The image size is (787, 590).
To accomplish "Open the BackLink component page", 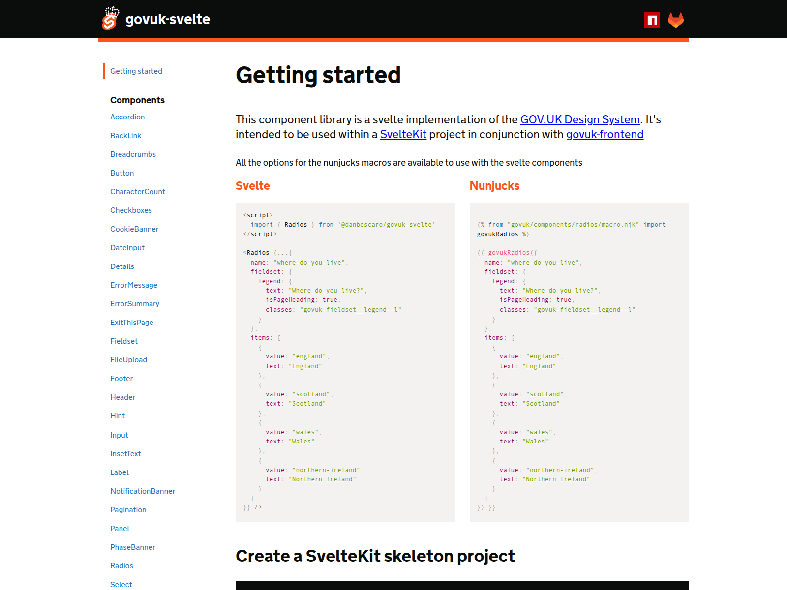I will 126,136.
